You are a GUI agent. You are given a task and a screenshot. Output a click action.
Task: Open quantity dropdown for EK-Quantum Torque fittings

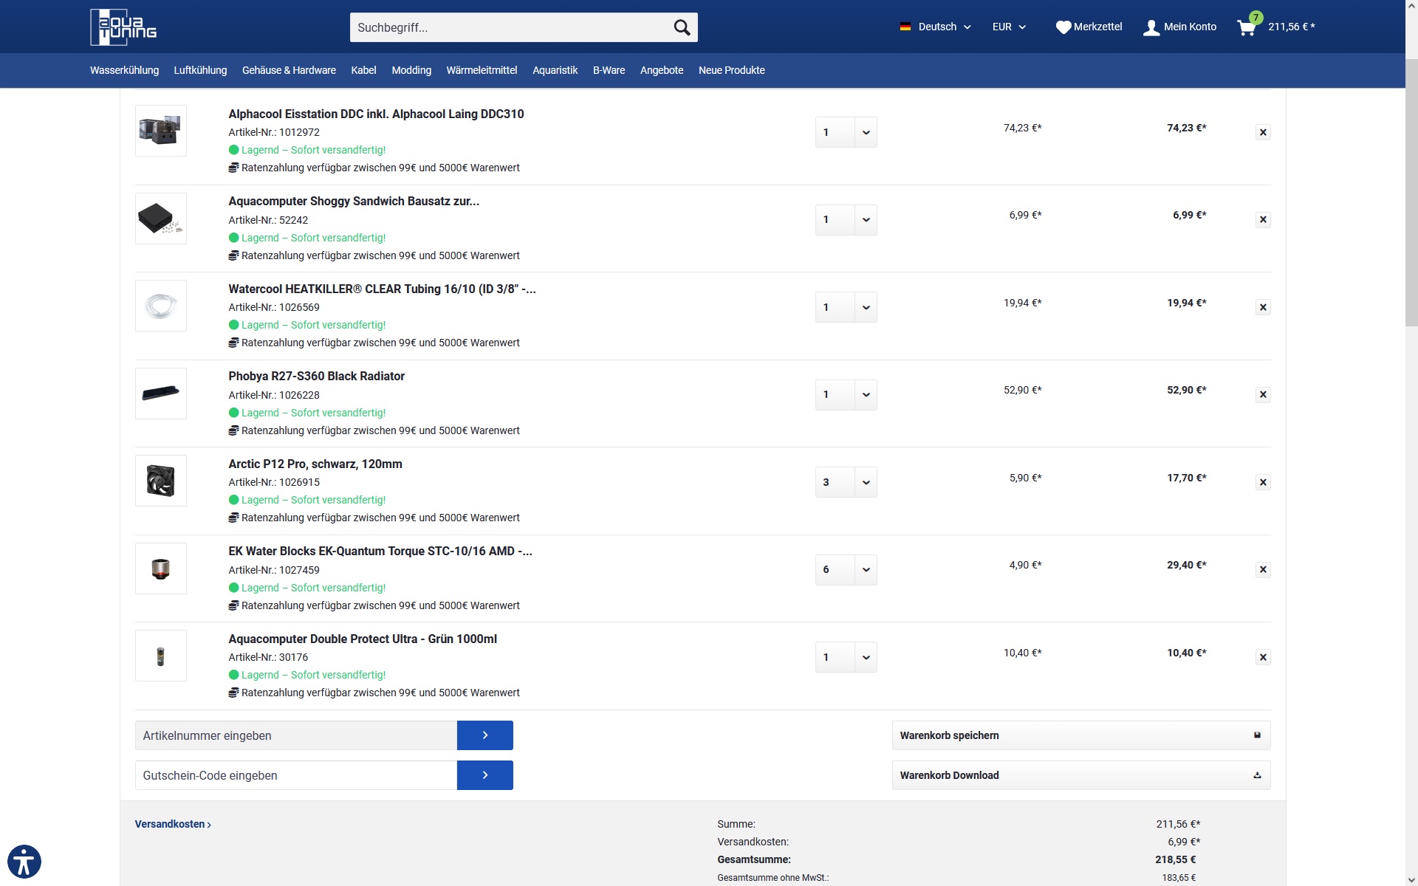pyautogui.click(x=866, y=570)
